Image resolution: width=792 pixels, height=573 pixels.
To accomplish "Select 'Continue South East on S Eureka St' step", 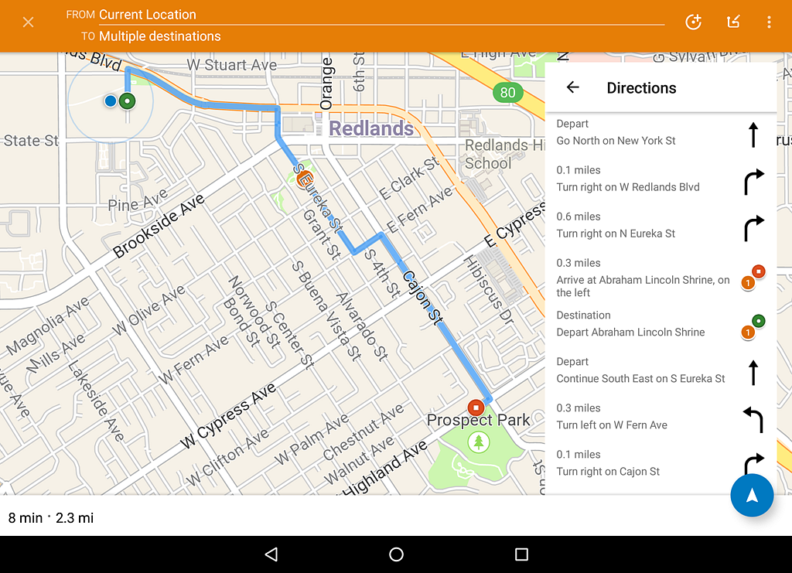I will [661, 370].
